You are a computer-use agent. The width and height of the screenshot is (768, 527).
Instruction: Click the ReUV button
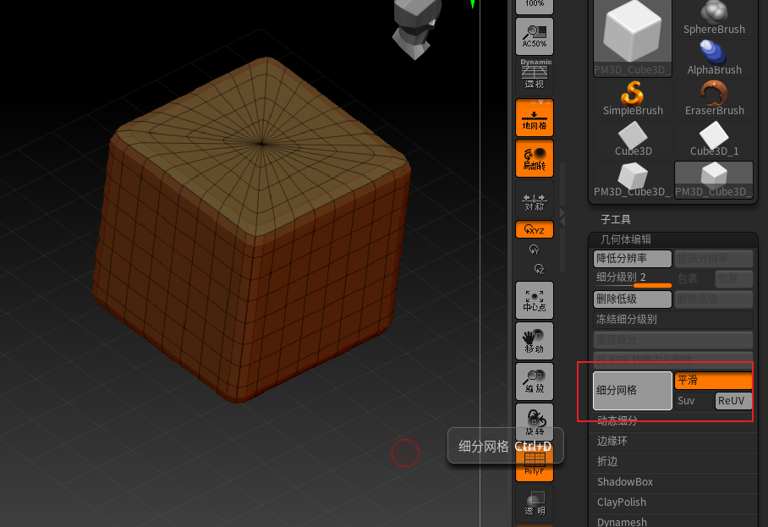[x=733, y=401]
